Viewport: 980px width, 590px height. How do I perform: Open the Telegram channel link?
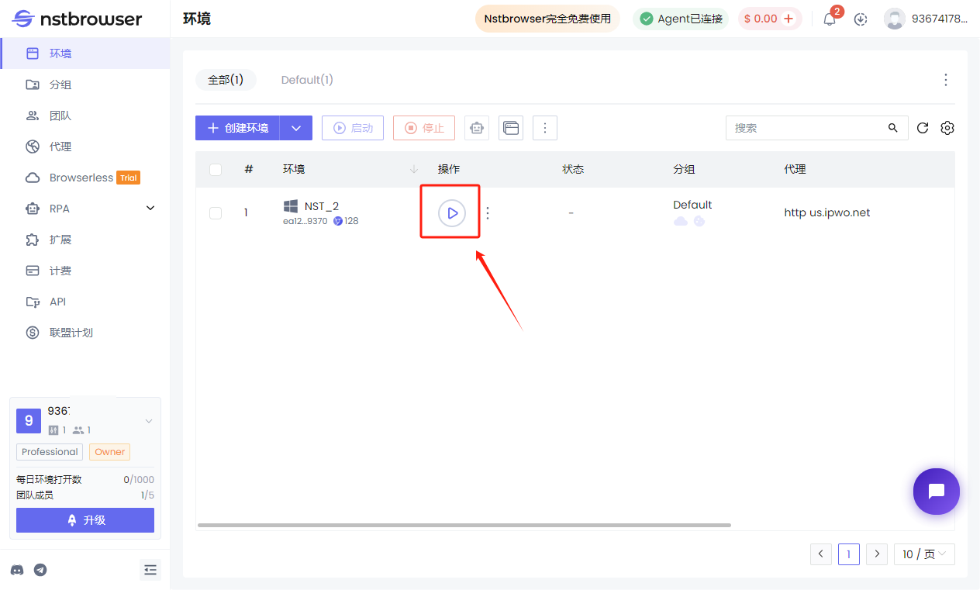click(40, 570)
